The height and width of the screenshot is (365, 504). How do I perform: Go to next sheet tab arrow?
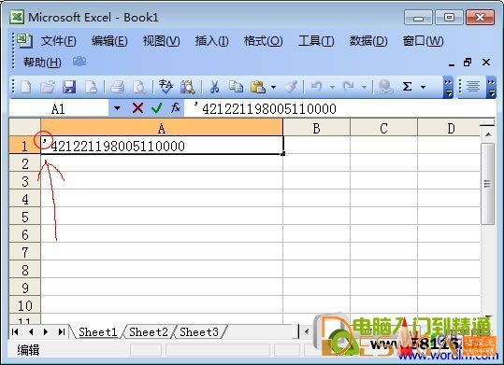coord(46,332)
